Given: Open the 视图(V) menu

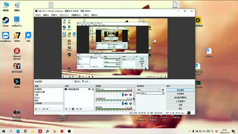Looking at the screenshot, I should pyautogui.click(x=54, y=15).
